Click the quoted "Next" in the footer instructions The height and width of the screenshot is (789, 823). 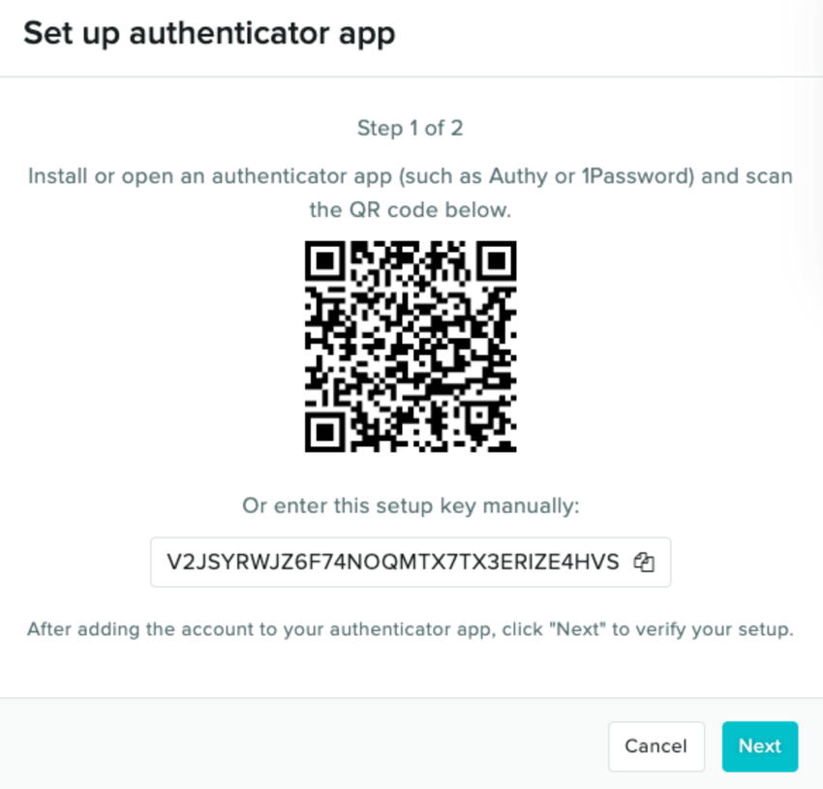[x=577, y=629]
